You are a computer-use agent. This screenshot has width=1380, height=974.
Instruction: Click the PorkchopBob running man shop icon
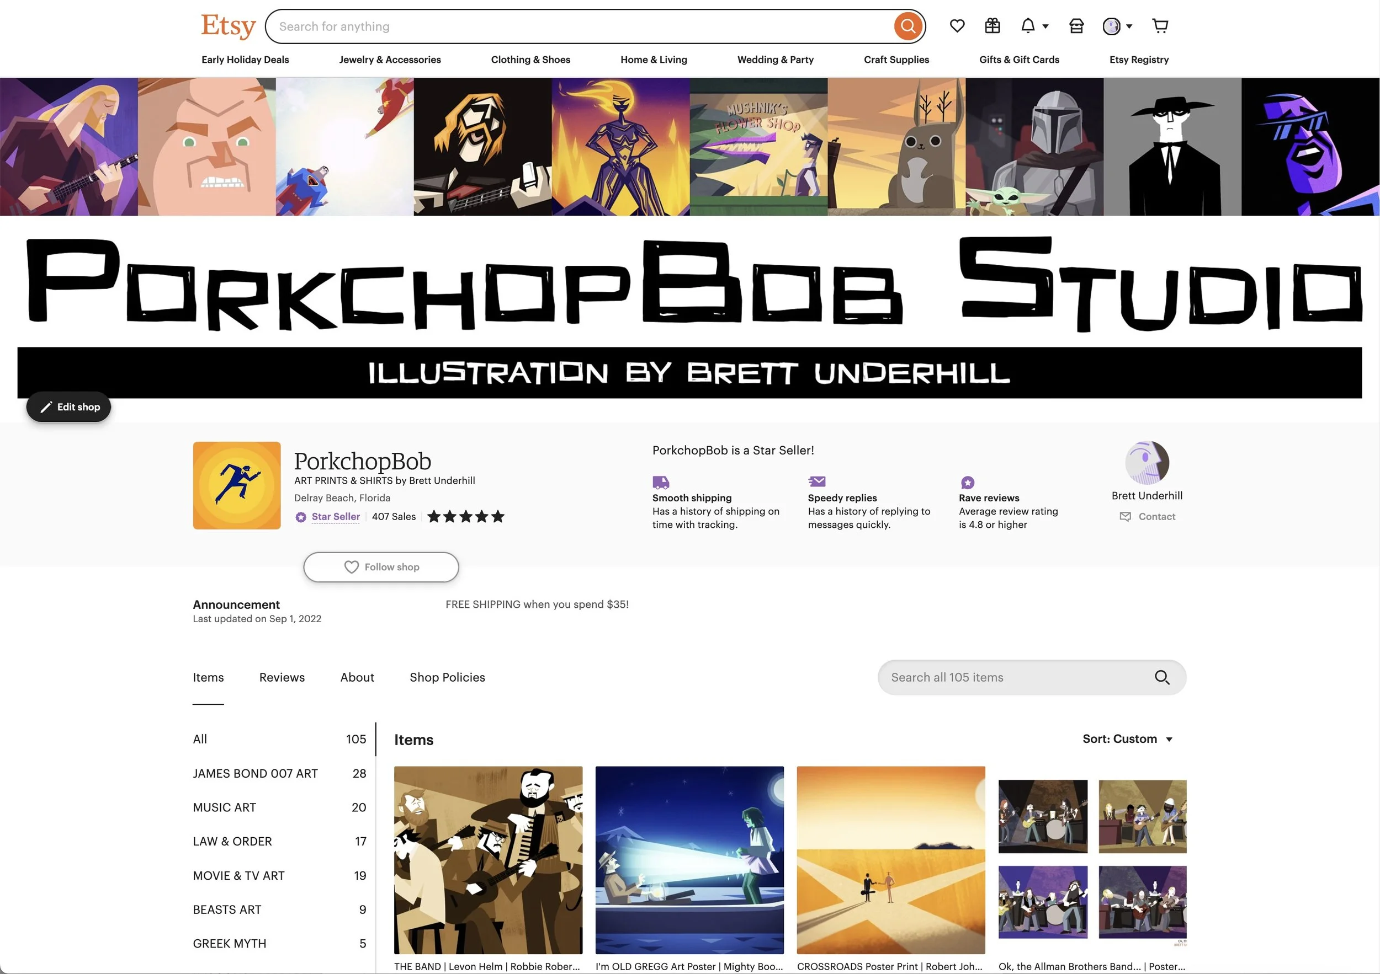pos(237,485)
